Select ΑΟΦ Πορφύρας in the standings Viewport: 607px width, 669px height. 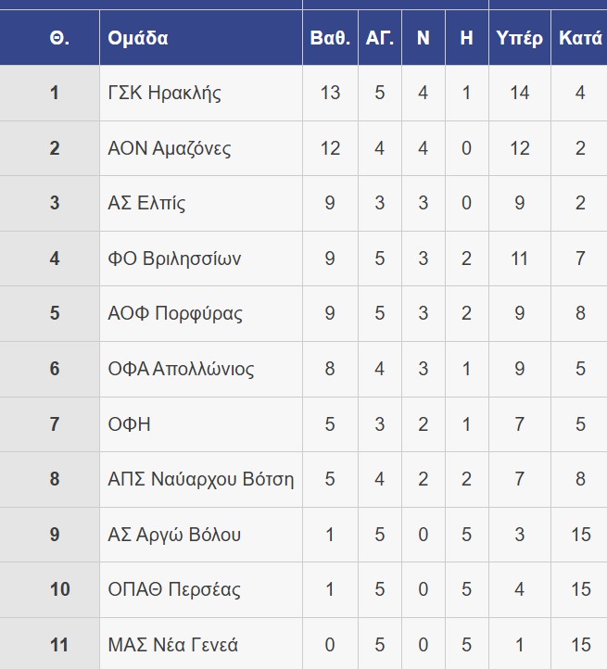click(x=175, y=313)
